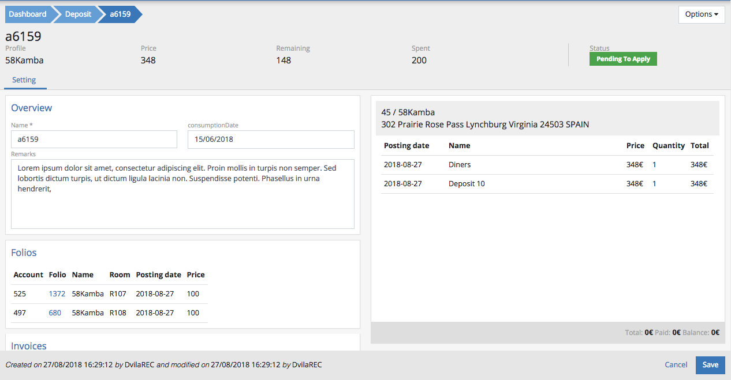Viewport: 731px width, 380px height.
Task: Select quantity value in Deposit 10 row
Action: click(654, 184)
